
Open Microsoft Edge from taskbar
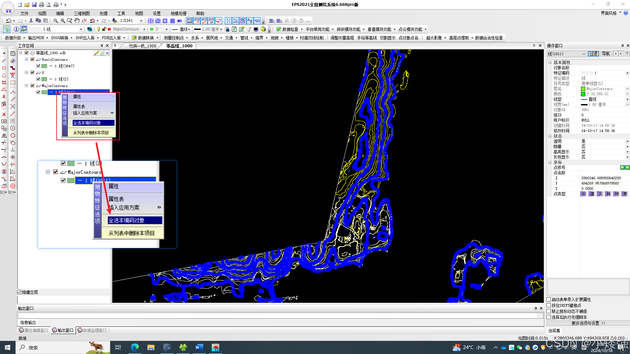coord(135,347)
